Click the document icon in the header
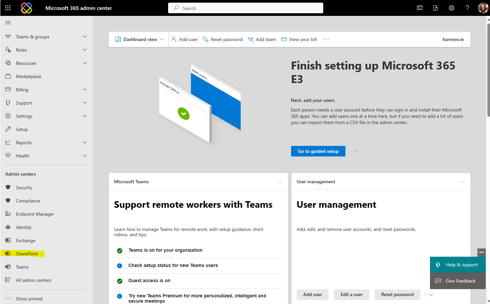 point(436,8)
